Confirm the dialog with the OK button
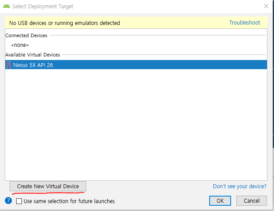Screen dimensions: 274x211 point(220,200)
